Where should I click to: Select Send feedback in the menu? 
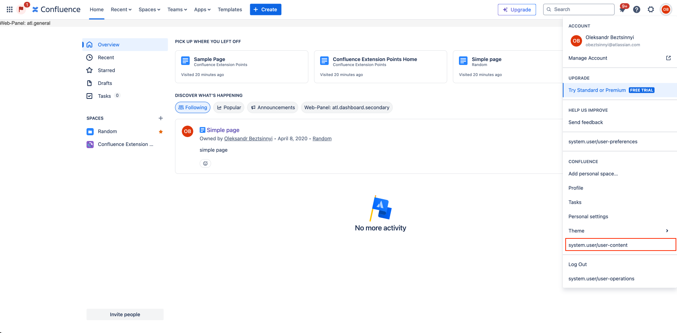[x=620, y=122]
